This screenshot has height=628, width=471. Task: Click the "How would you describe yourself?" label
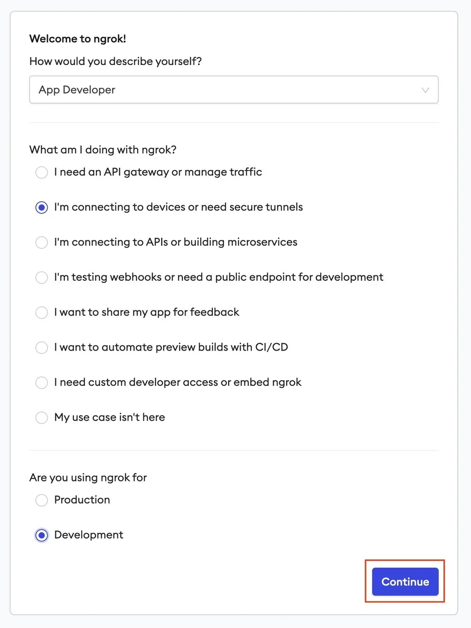click(x=115, y=61)
